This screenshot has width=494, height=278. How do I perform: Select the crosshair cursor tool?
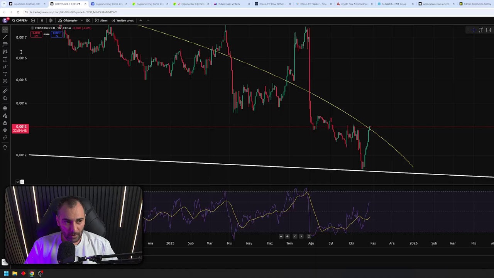point(5,30)
